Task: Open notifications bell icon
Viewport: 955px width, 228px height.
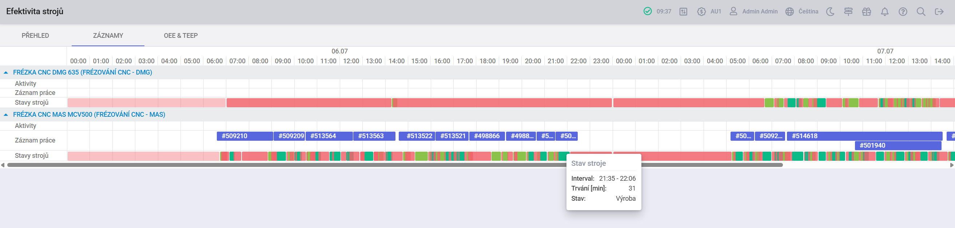Action: pos(884,12)
